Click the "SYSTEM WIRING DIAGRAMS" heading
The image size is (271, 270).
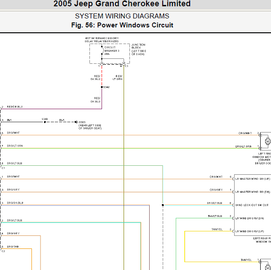(122, 16)
